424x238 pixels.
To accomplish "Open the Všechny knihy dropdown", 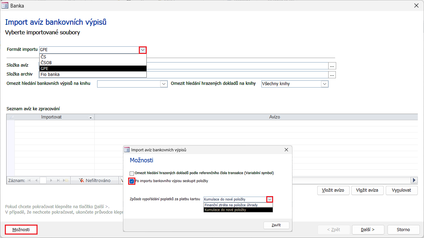I will point(324,84).
